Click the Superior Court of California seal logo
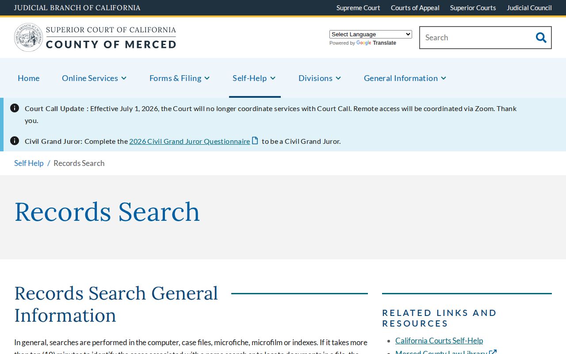 point(29,38)
